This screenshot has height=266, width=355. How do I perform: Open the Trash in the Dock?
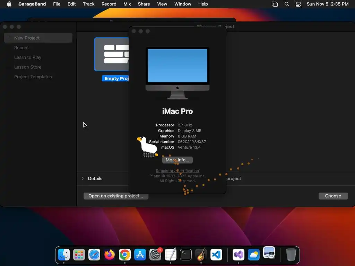point(291,255)
